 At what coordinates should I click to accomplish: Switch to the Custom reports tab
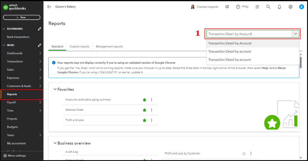tap(79, 47)
